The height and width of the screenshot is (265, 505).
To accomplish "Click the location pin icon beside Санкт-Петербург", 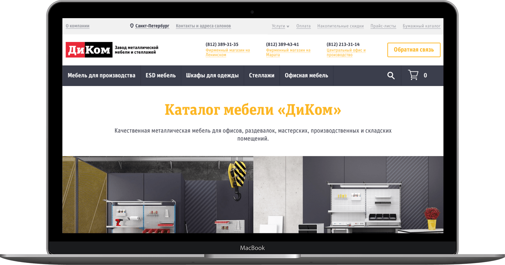I will [132, 26].
